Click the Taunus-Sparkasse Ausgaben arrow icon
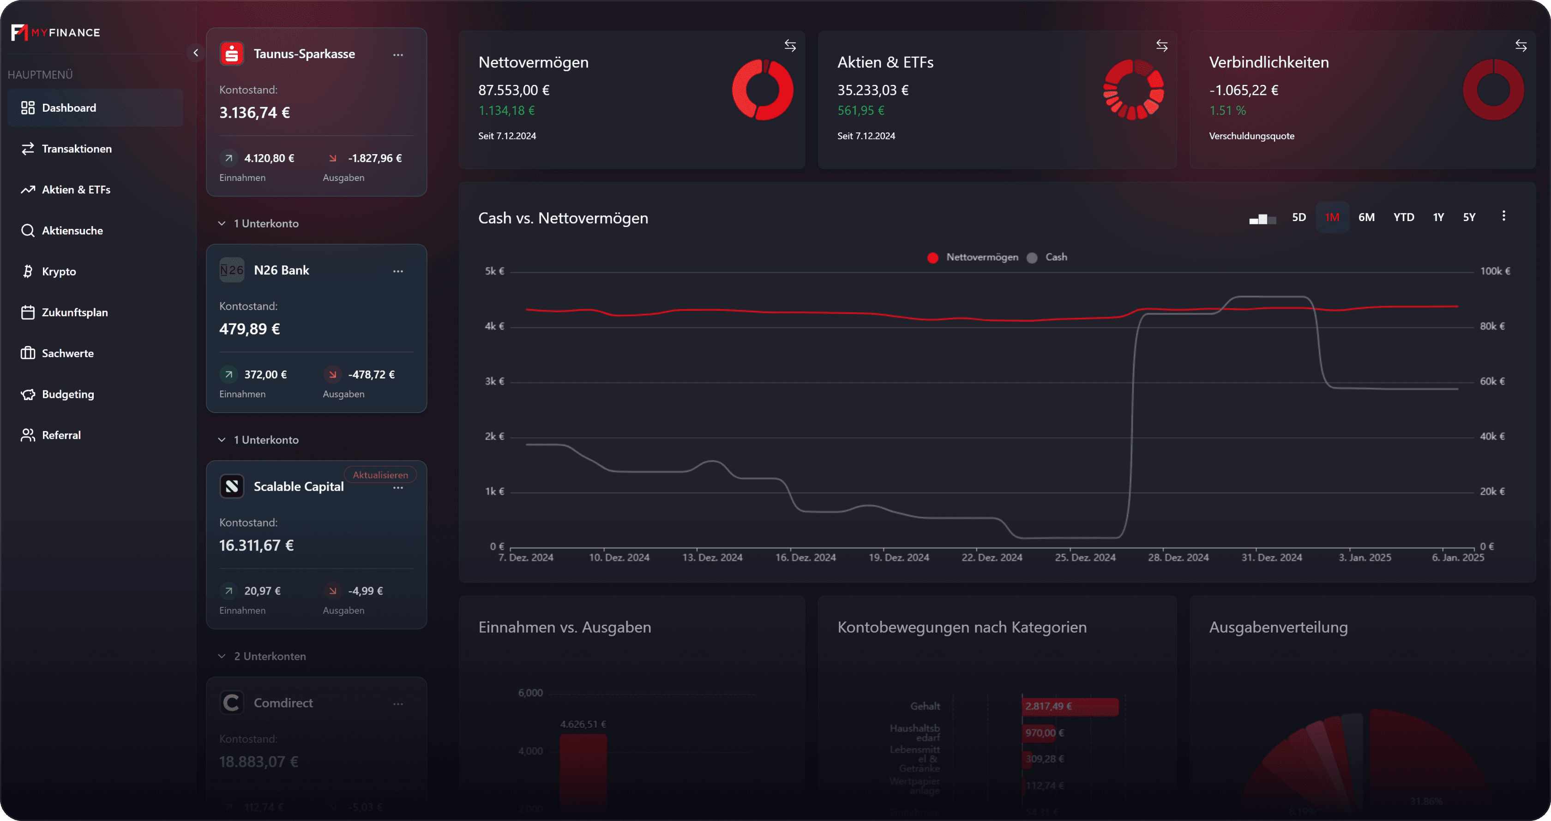Image resolution: width=1551 pixels, height=821 pixels. click(x=332, y=158)
